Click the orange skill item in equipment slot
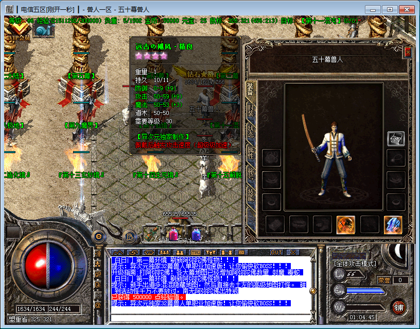420x329 pixels. (346, 224)
